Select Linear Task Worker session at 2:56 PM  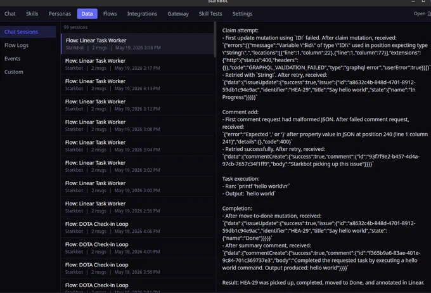(137, 207)
